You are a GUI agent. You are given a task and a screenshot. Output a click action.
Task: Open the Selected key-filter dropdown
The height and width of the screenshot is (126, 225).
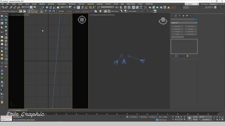205,117
